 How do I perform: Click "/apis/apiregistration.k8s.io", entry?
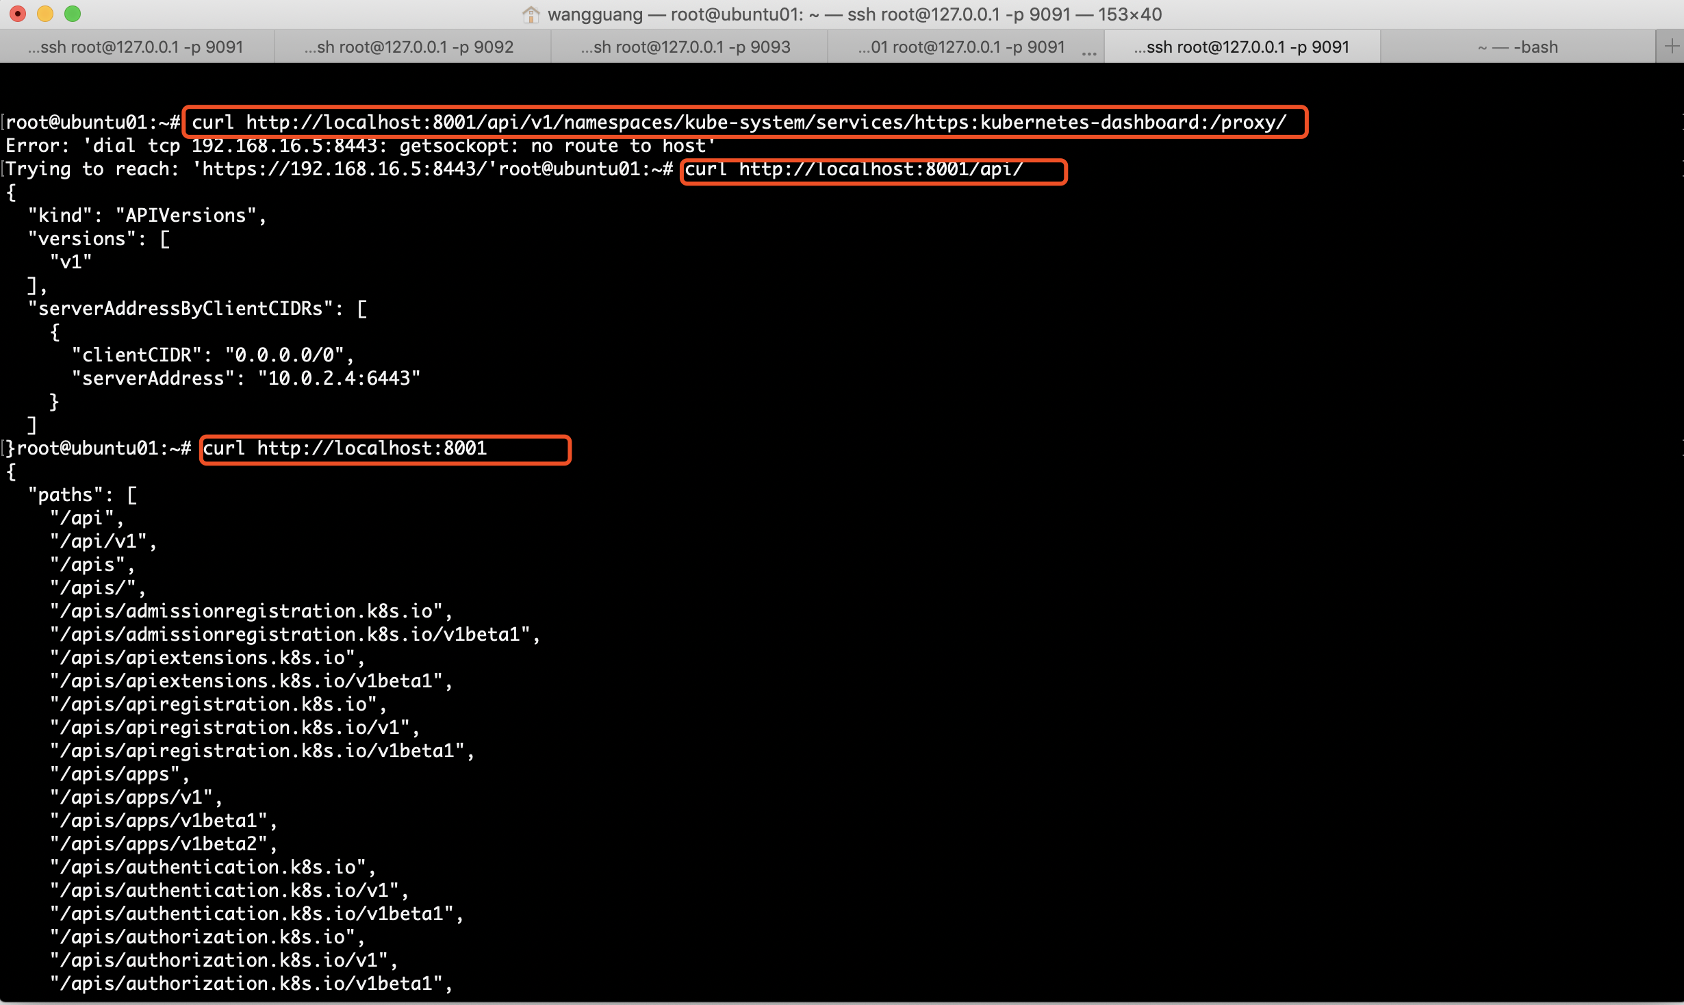(x=218, y=704)
